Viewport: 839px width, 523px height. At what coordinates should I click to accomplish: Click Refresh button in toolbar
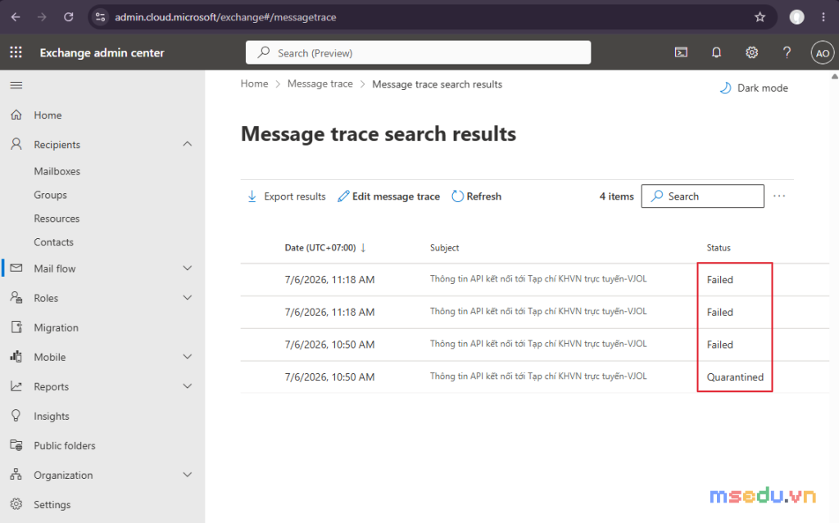(476, 196)
